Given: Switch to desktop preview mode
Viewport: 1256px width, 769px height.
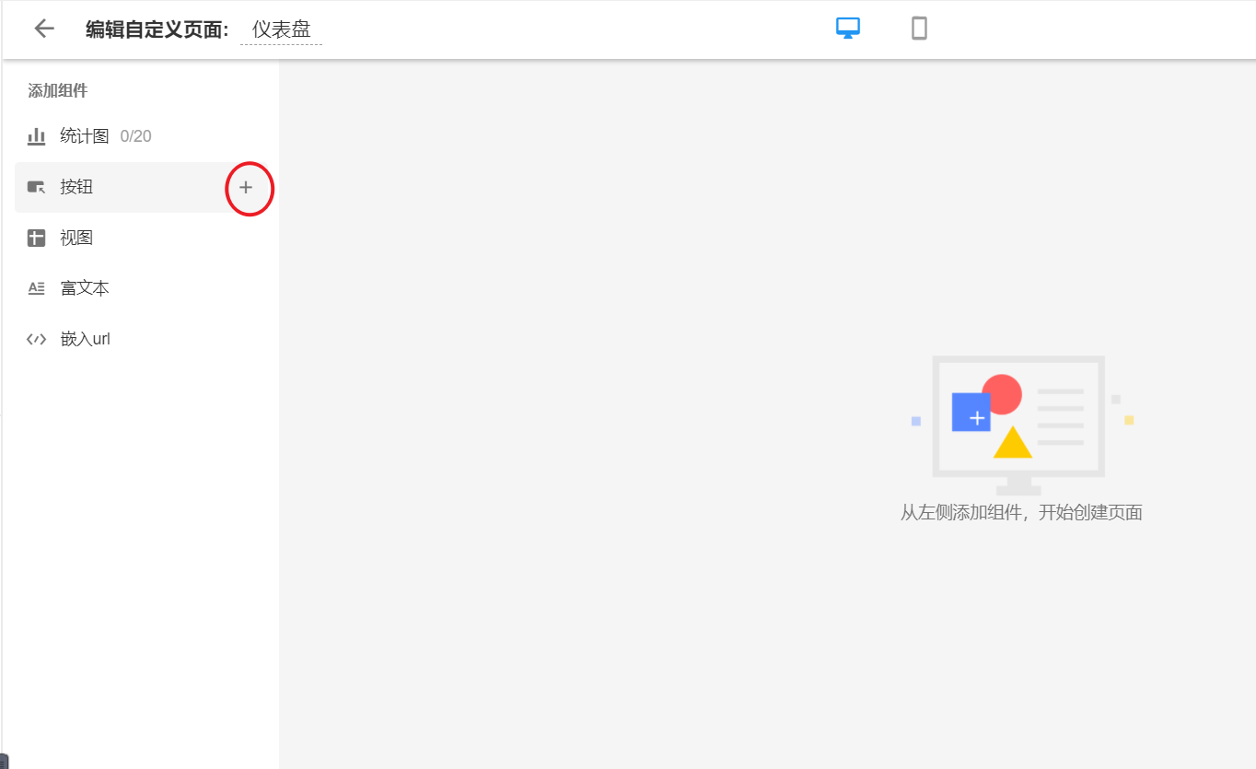Looking at the screenshot, I should tap(847, 29).
